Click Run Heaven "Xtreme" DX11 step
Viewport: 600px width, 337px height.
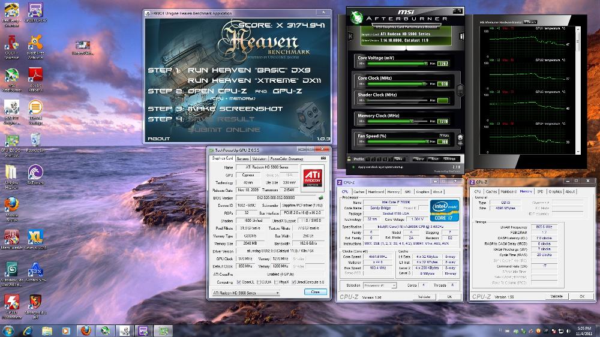[254, 80]
